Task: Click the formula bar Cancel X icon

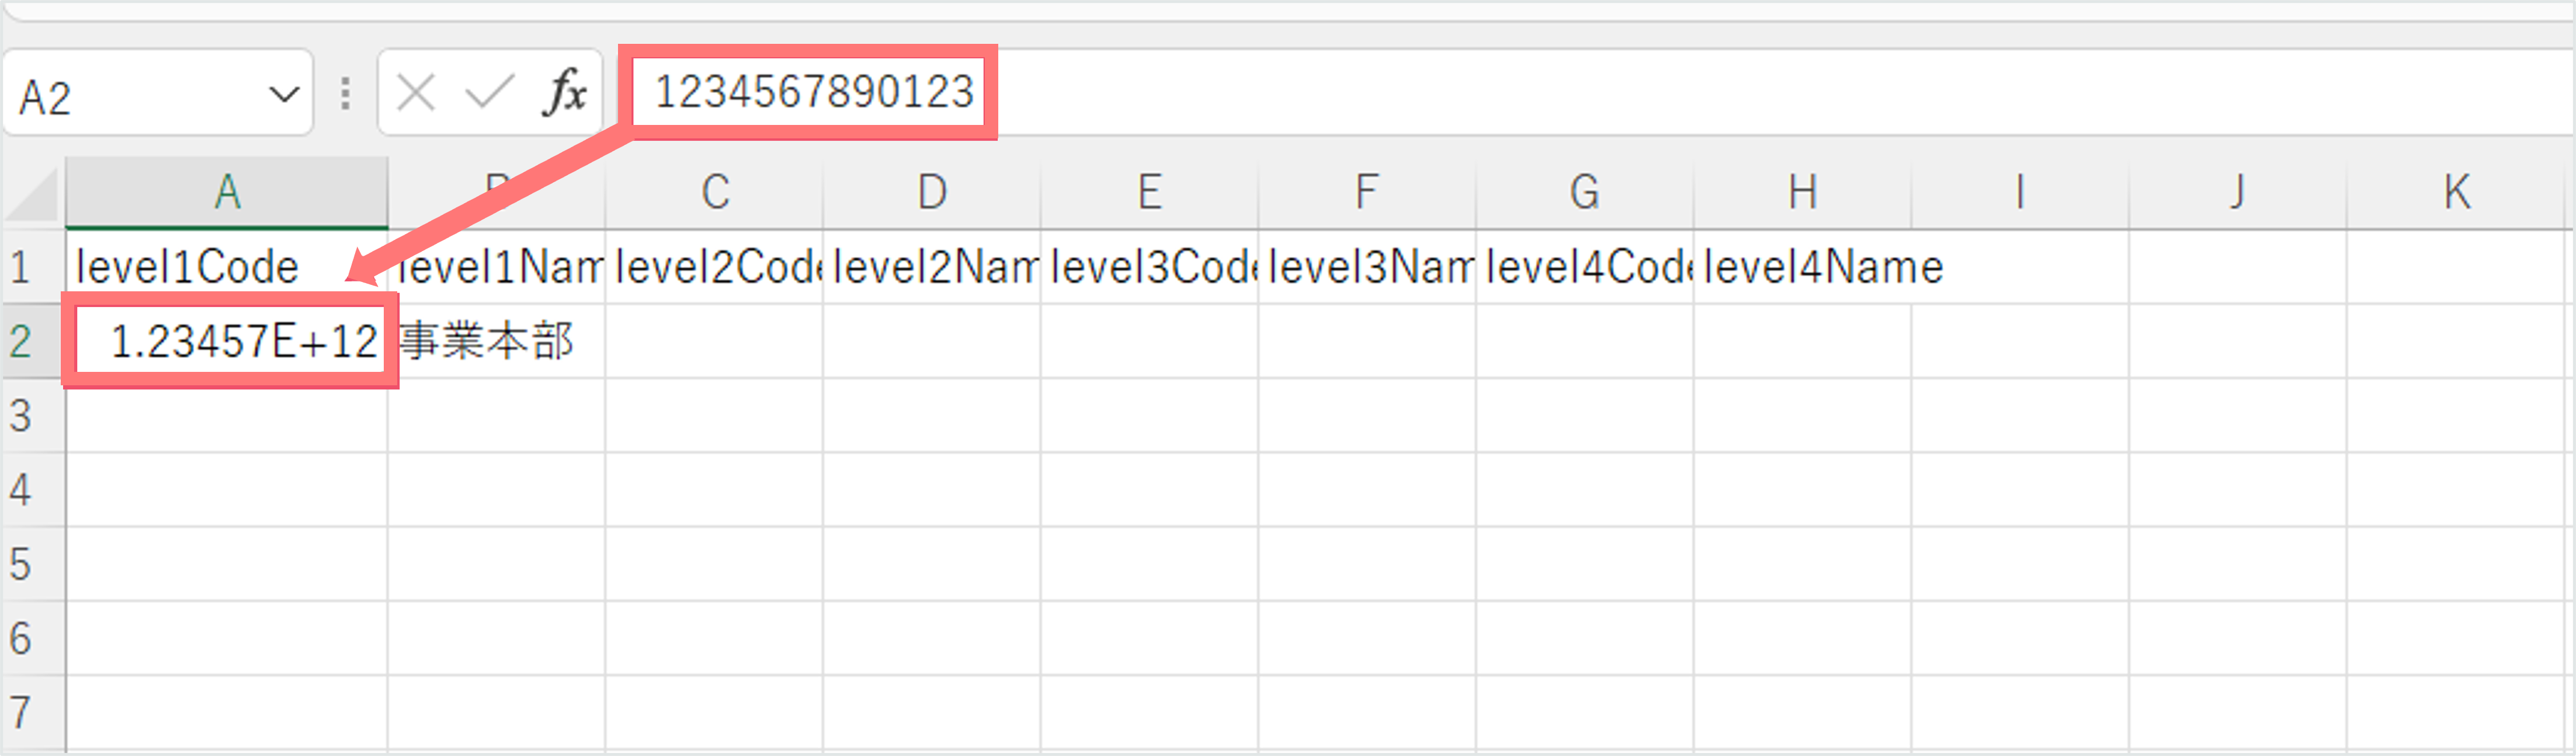Action: [415, 93]
